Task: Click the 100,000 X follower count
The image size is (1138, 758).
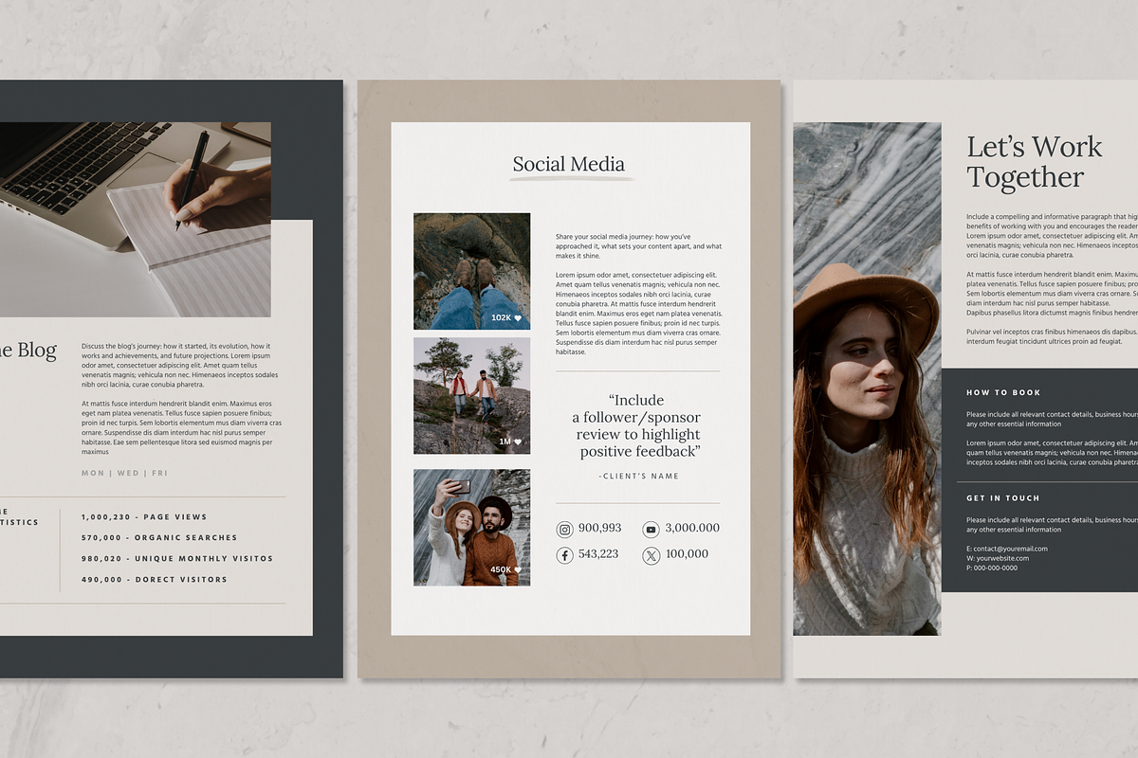Action: [x=687, y=554]
